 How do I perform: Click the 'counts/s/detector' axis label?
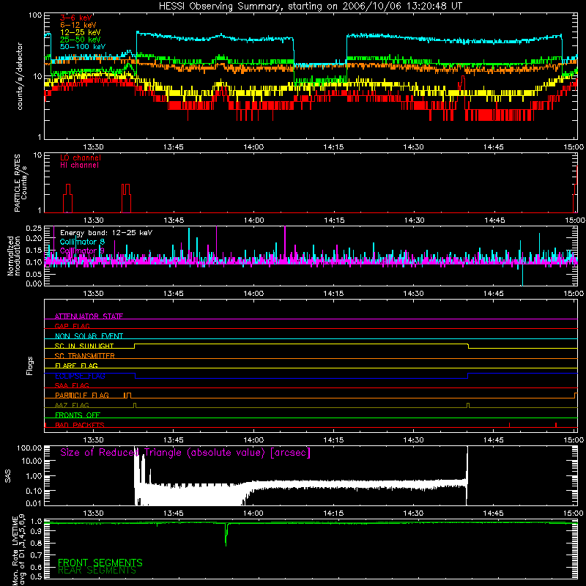pyautogui.click(x=20, y=76)
